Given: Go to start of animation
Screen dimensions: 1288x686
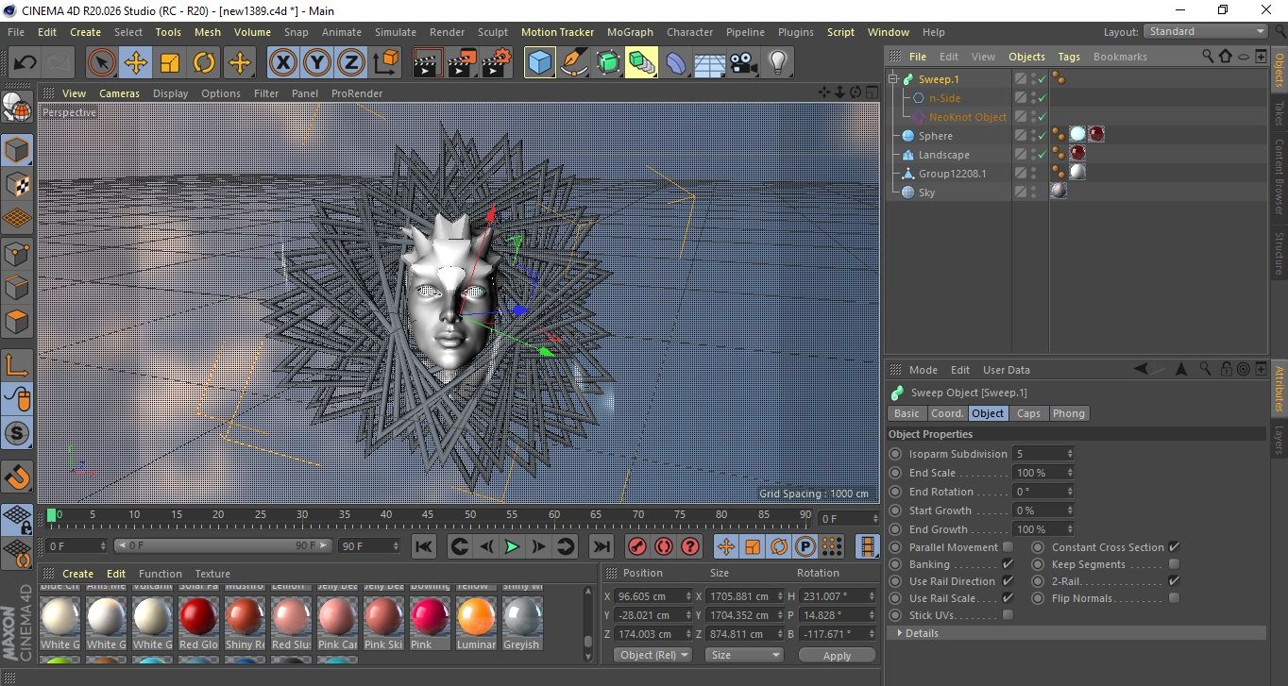Looking at the screenshot, I should (x=424, y=546).
